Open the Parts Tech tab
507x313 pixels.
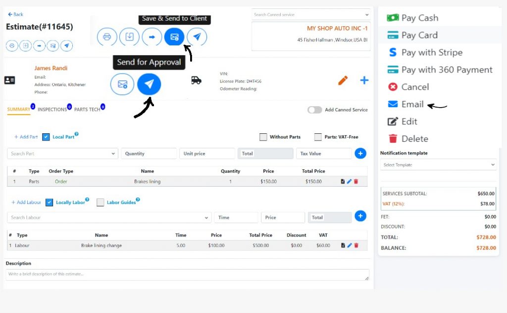click(x=87, y=110)
